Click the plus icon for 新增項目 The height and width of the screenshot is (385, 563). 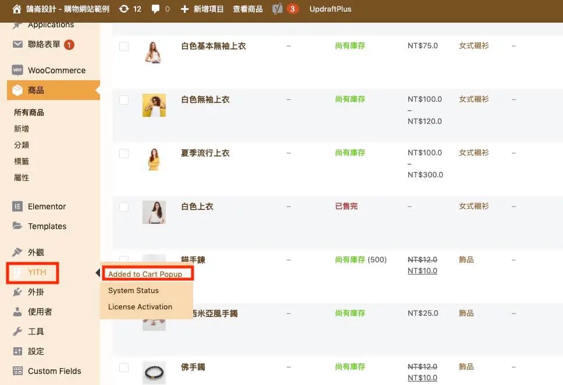click(184, 9)
